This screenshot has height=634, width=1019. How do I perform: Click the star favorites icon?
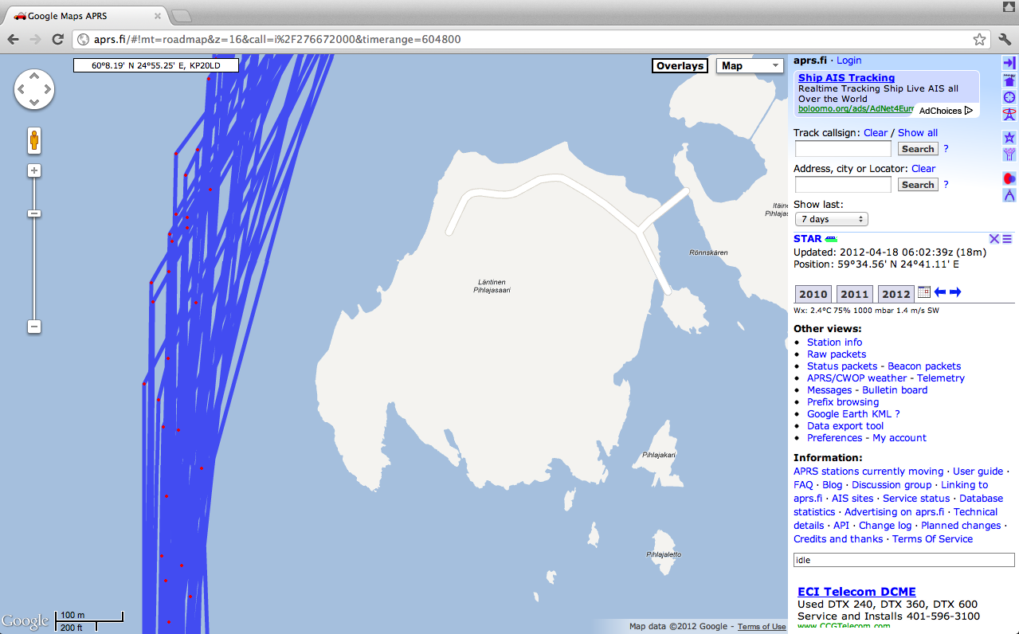(x=1009, y=137)
